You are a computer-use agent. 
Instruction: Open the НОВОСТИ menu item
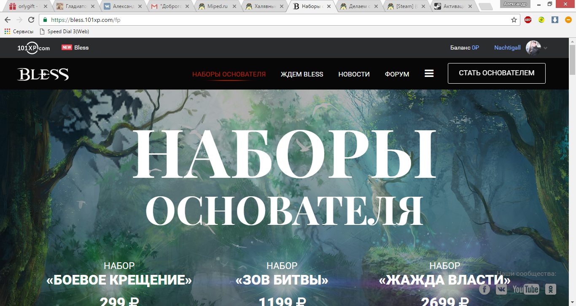point(354,74)
